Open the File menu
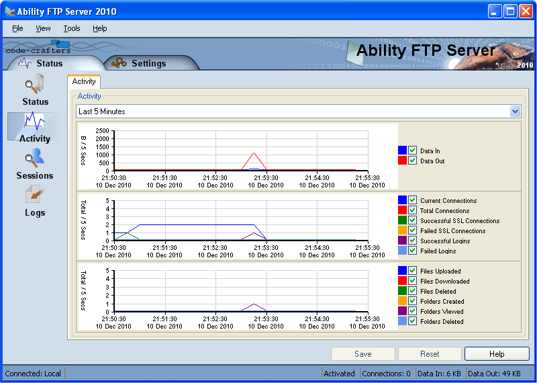Image resolution: width=537 pixels, height=383 pixels. click(17, 28)
